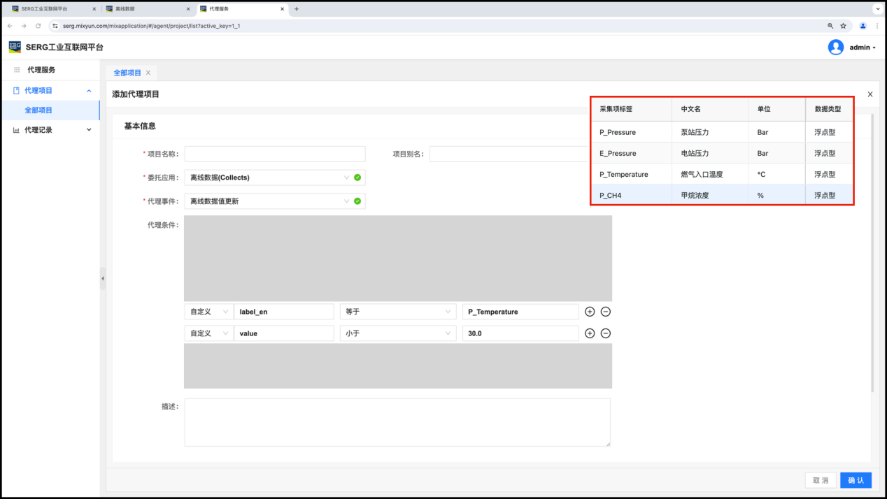The height and width of the screenshot is (499, 887).
Task: Collapse the sidebar using the splitter handle
Action: coord(103,278)
